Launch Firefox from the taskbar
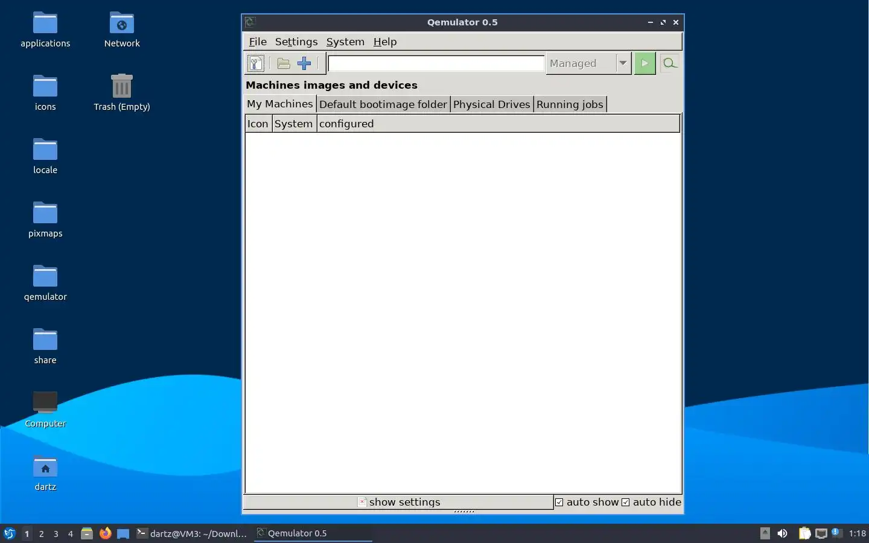Viewport: 869px width, 543px height. point(106,533)
